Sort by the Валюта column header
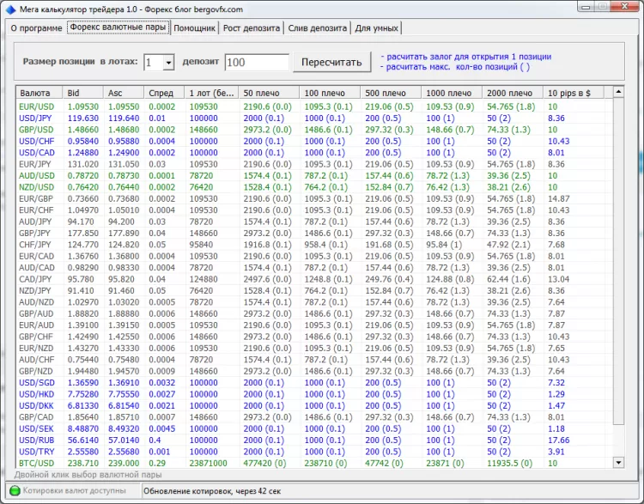The width and height of the screenshot is (644, 504). click(x=39, y=93)
